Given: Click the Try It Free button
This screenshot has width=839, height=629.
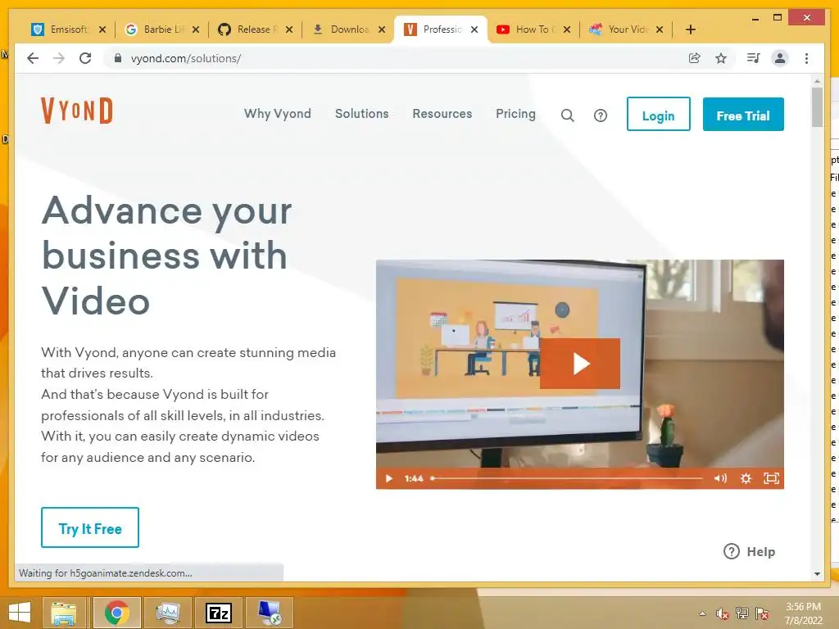Looking at the screenshot, I should tap(90, 527).
